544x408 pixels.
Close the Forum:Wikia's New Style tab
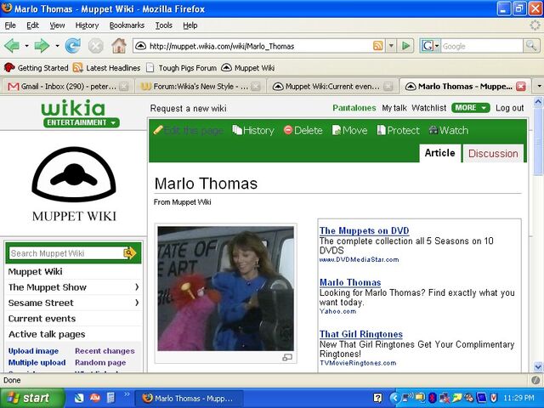pos(255,87)
